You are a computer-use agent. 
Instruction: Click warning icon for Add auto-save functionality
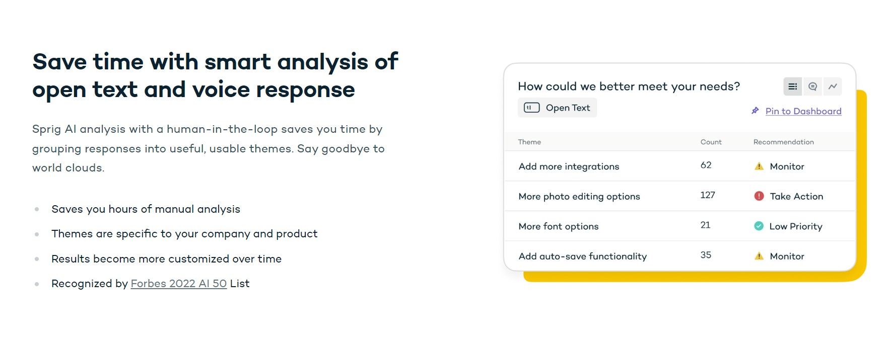(x=759, y=256)
